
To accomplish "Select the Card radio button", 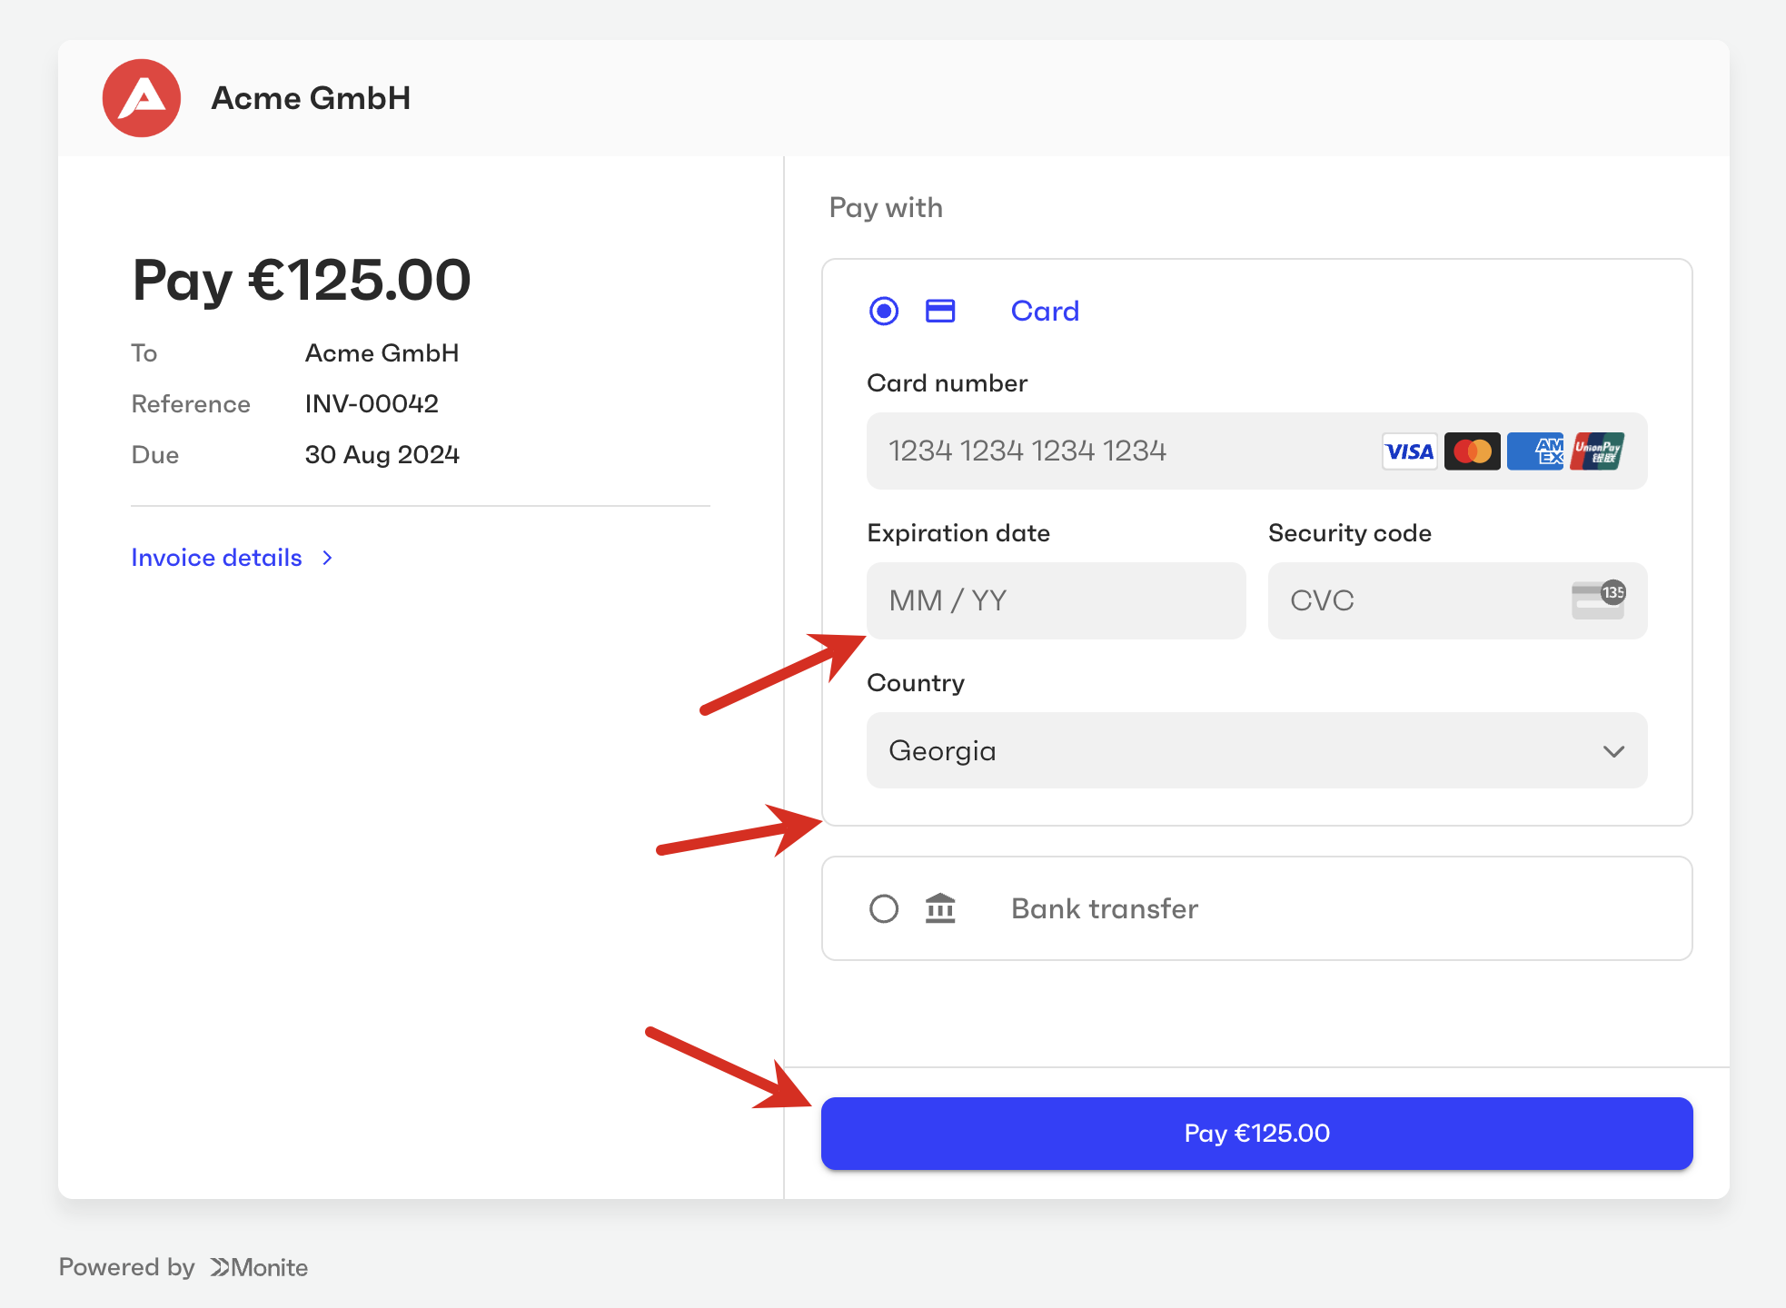I will tap(884, 311).
